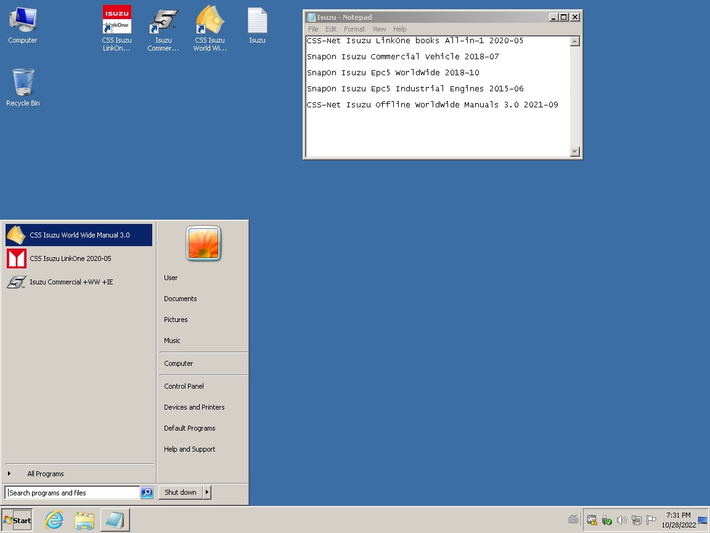
Task: Maximize the Notepad window
Action: click(564, 17)
